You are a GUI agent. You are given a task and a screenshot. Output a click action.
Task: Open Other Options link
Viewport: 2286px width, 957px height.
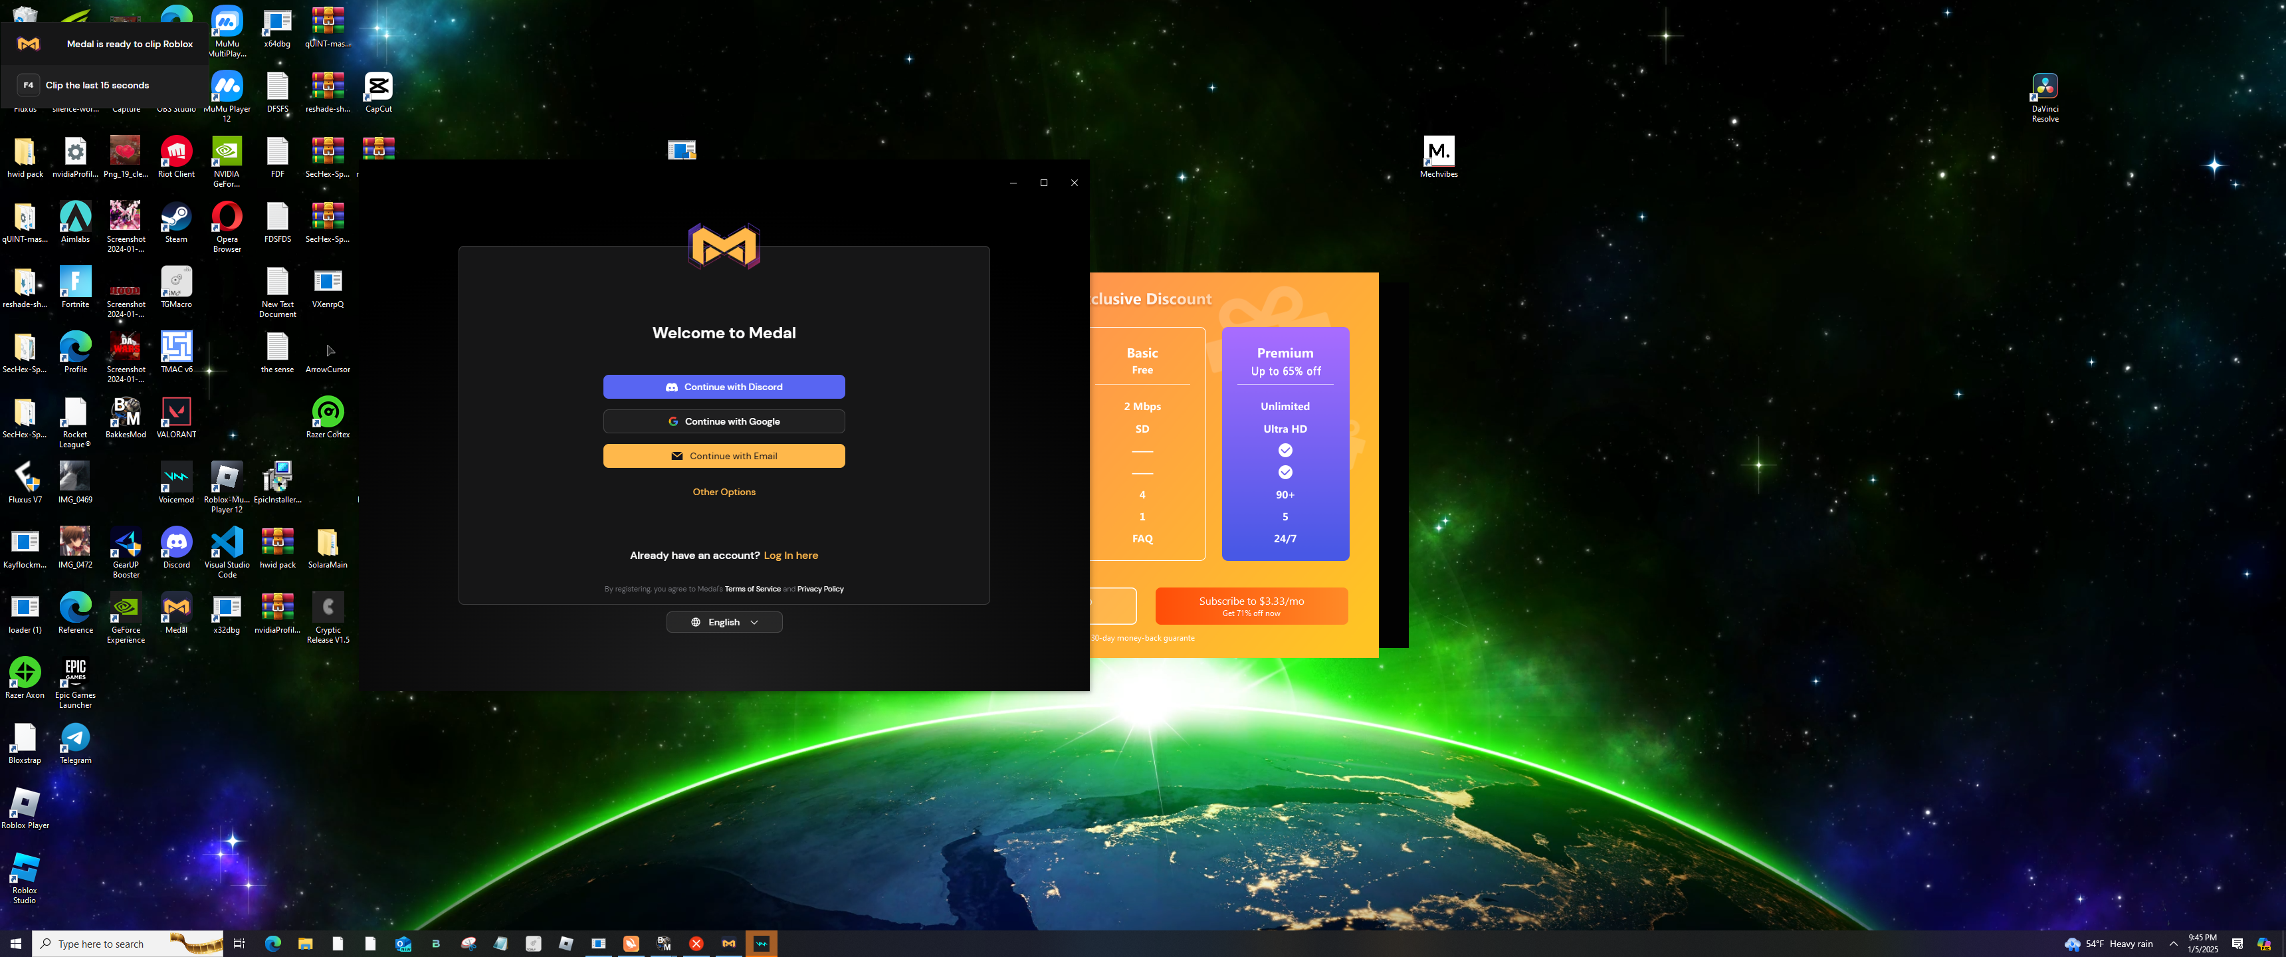[x=723, y=492]
